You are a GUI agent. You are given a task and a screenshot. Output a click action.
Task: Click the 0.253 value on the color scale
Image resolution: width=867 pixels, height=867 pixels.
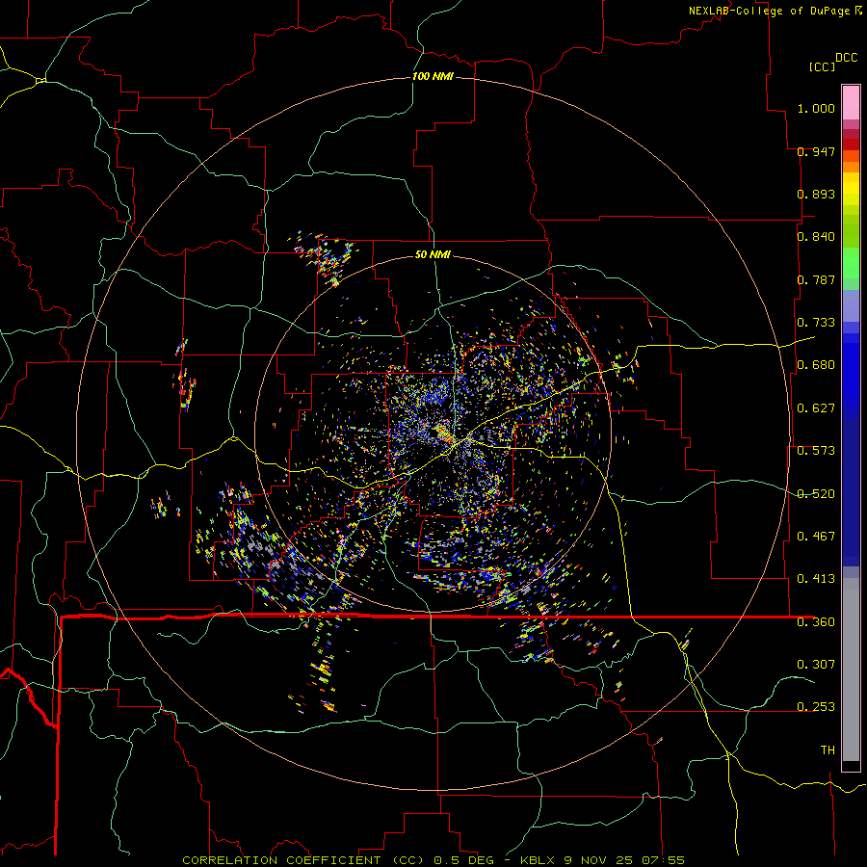pyautogui.click(x=816, y=707)
